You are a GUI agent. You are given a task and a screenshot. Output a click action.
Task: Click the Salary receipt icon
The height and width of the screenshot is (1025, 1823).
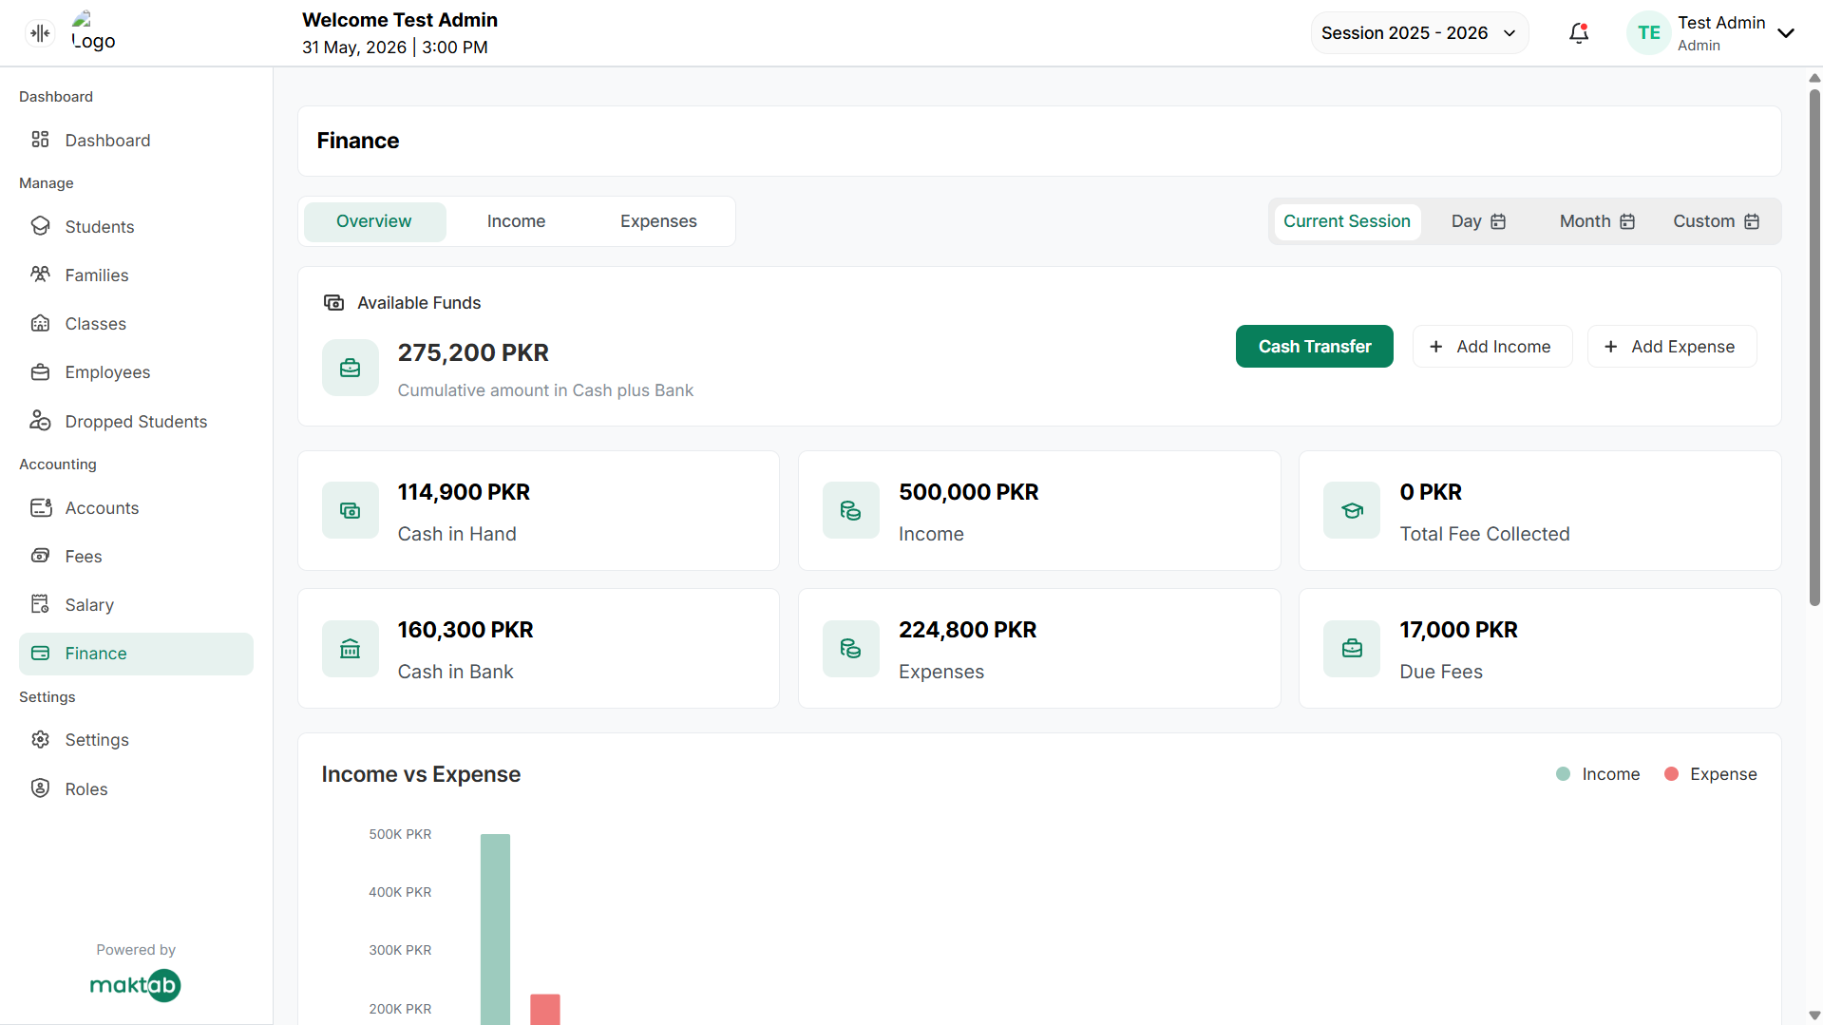(40, 604)
